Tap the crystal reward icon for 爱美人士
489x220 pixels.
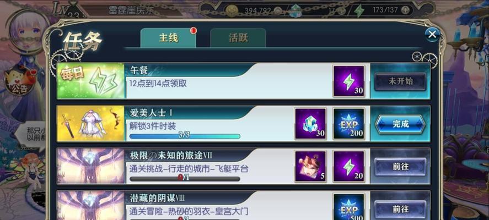point(310,124)
